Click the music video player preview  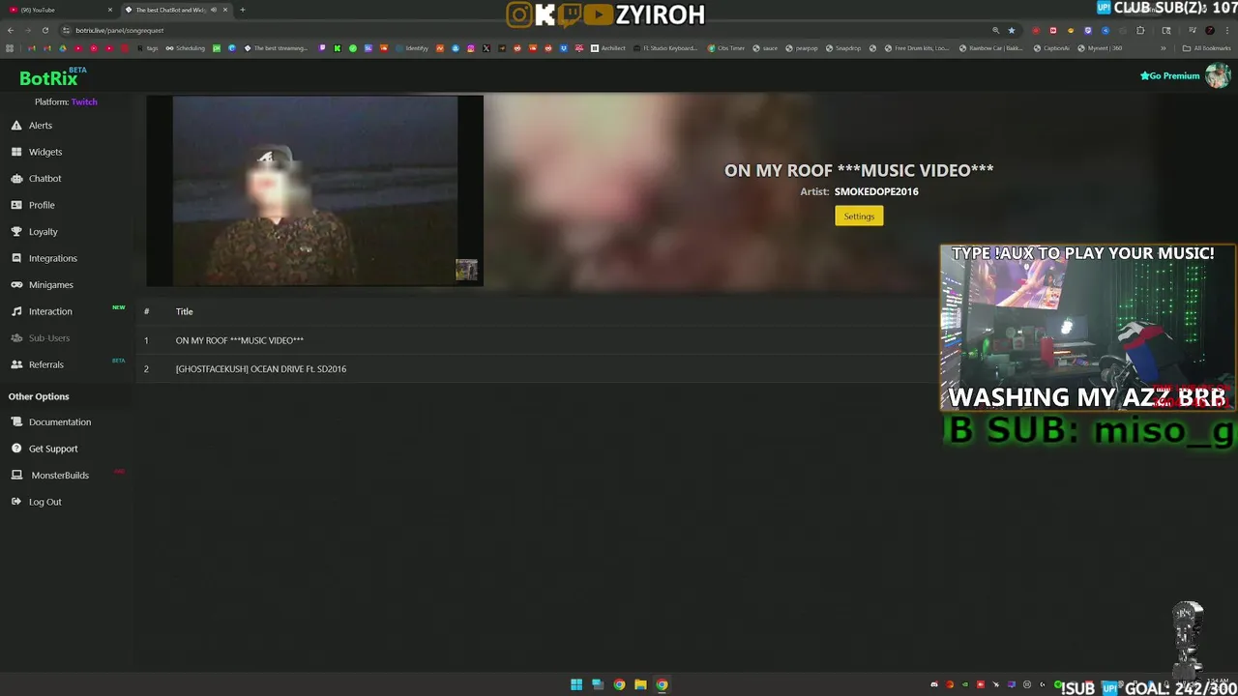314,190
